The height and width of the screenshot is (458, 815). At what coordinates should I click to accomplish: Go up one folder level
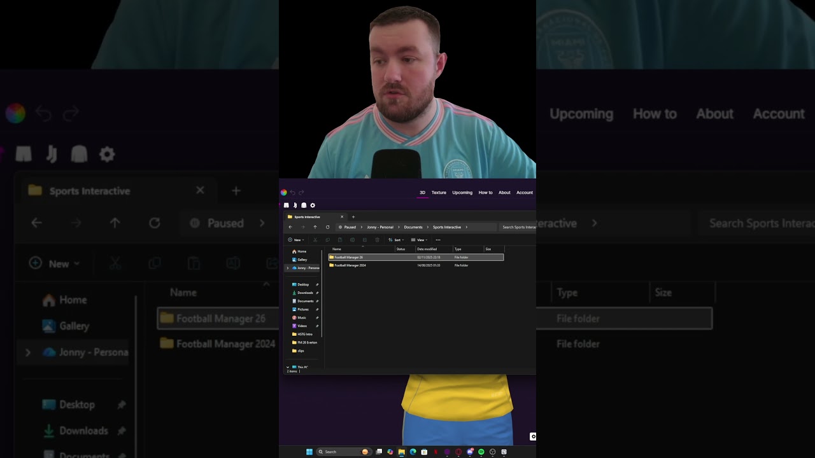[315, 227]
